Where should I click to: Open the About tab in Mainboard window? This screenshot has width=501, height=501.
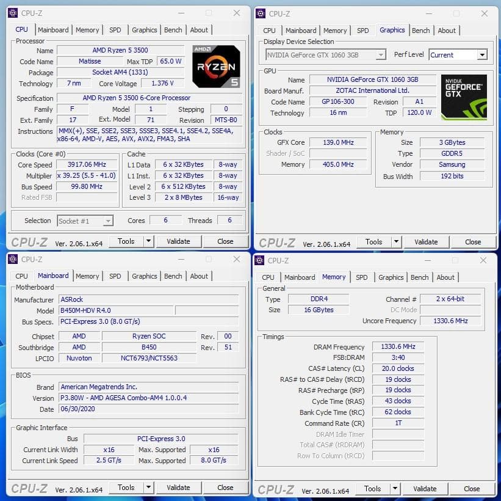point(199,276)
